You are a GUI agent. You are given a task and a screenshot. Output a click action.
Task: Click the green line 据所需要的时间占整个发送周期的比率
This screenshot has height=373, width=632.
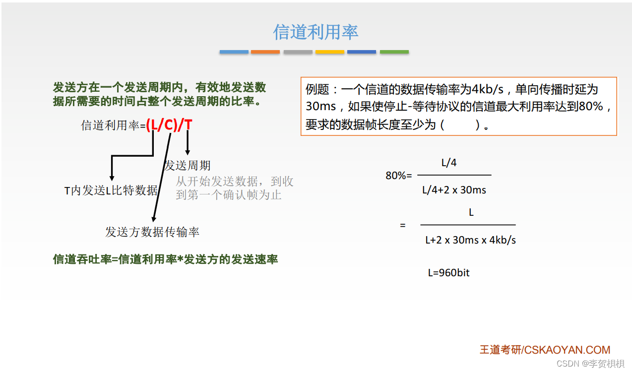pyautogui.click(x=157, y=101)
